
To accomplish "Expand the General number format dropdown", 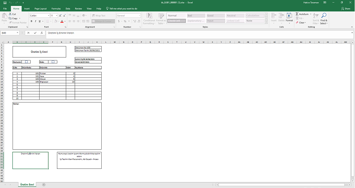I will 139,15.
